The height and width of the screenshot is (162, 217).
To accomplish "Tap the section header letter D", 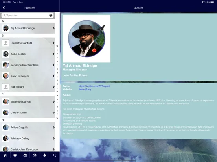I will (3, 120).
